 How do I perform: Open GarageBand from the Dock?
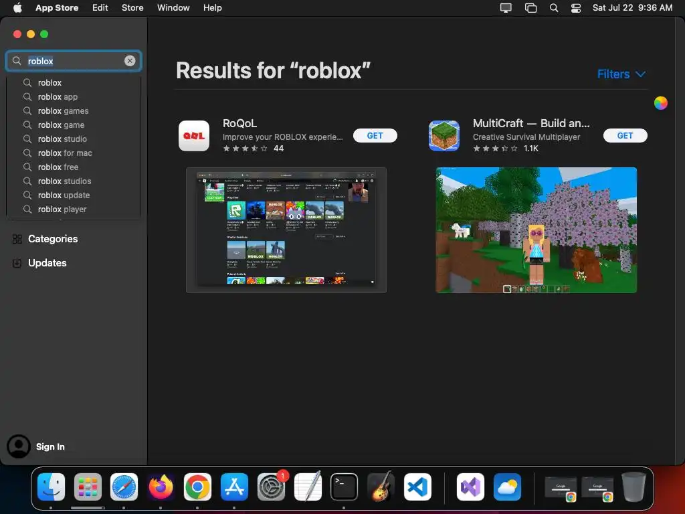click(x=381, y=487)
